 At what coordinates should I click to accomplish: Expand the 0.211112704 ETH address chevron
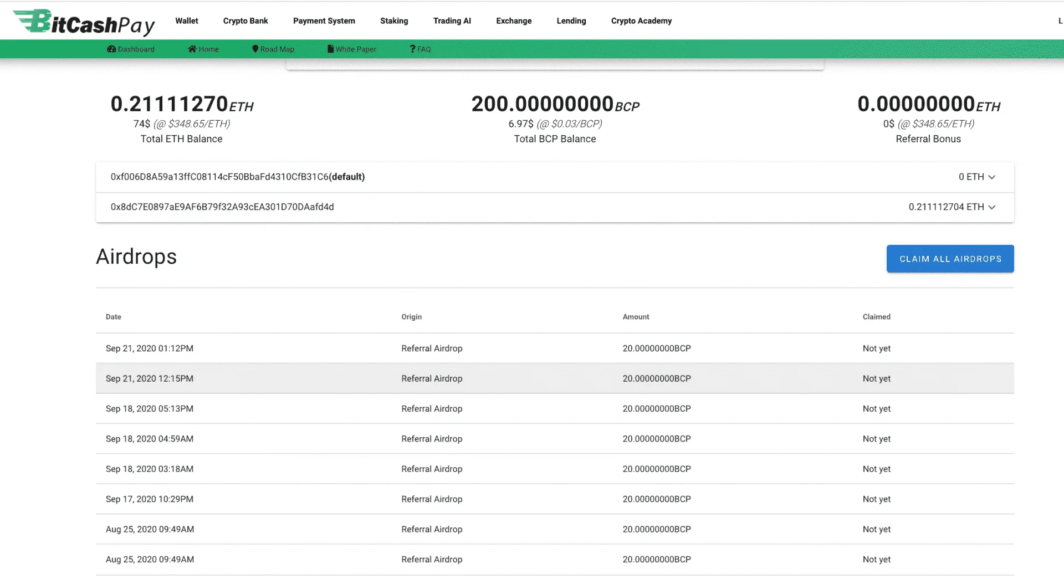992,207
